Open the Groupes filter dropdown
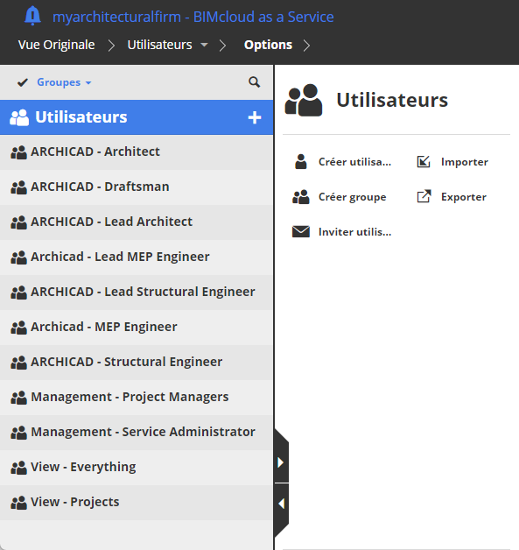This screenshot has height=550, width=519. coord(64,82)
